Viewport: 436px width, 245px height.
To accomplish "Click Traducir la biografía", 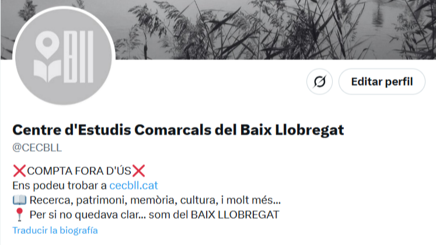I will (x=55, y=230).
